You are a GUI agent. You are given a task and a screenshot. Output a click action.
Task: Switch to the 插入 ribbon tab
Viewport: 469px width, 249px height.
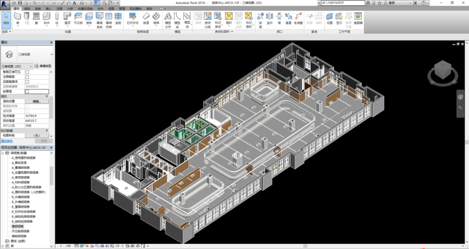click(49, 9)
